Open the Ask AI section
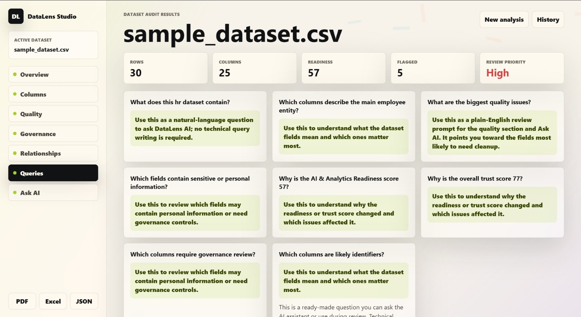The height and width of the screenshot is (317, 581). pos(53,192)
